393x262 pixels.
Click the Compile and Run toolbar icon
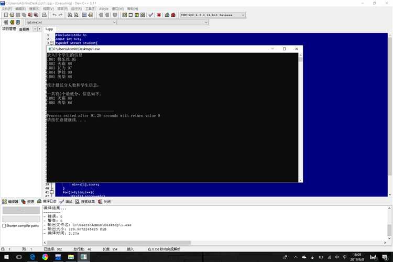click(137, 15)
